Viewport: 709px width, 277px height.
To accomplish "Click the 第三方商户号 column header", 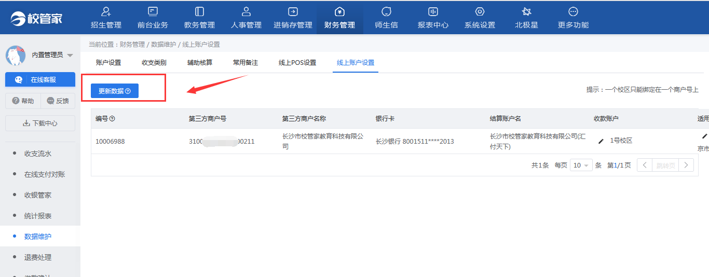I will [208, 119].
